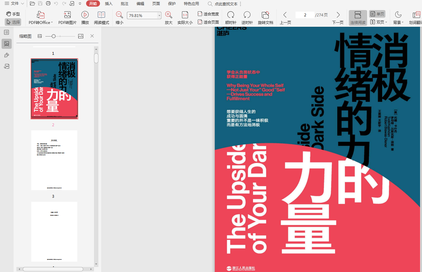Click the print icon
This screenshot has height=272, width=422.
[x=48, y=4]
